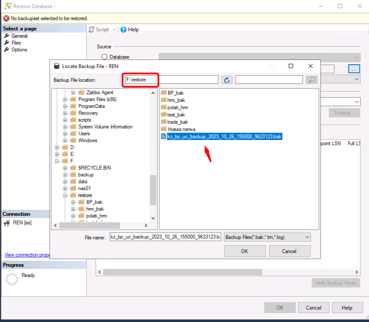Click the Help icon in toolbar
The height and width of the screenshot is (322, 369).
click(x=124, y=30)
